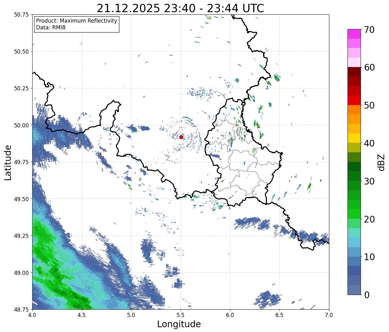Click the longitude 7.0 axis tick label

[x=329, y=315]
